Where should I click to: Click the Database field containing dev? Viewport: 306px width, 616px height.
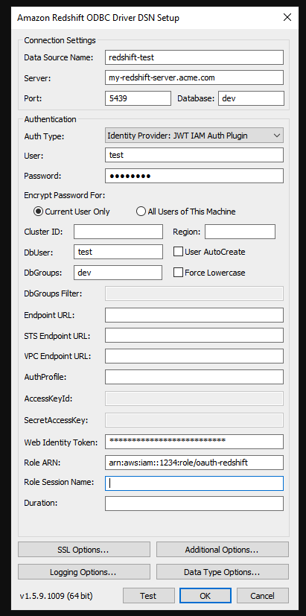[x=251, y=98]
